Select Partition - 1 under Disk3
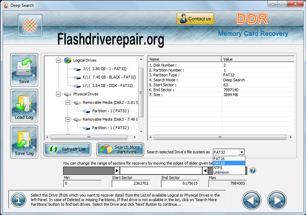This screenshot has height=215, width=306. pyautogui.click(x=111, y=128)
